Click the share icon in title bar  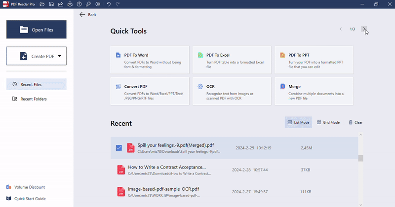pos(61,4)
